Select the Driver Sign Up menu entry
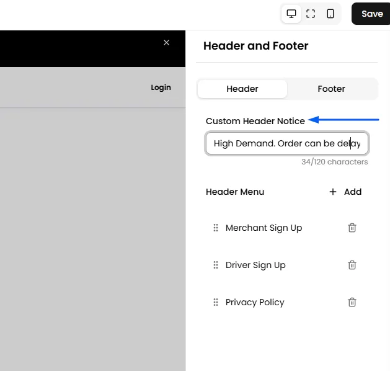This screenshot has height=371, width=390. pyautogui.click(x=255, y=266)
